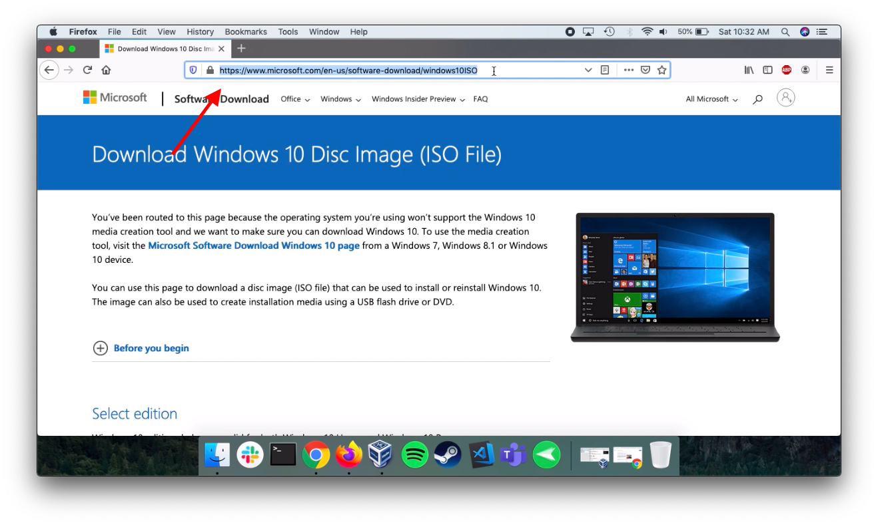Screen dimensions: 878x525
Task: Open the FAQ link
Action: [x=480, y=99]
